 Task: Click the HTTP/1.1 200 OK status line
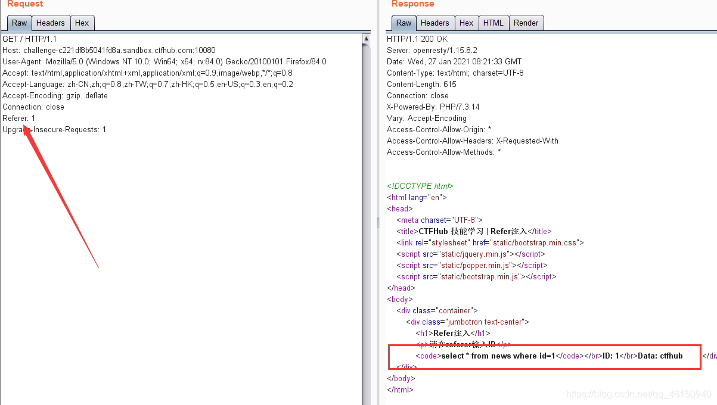coord(417,39)
